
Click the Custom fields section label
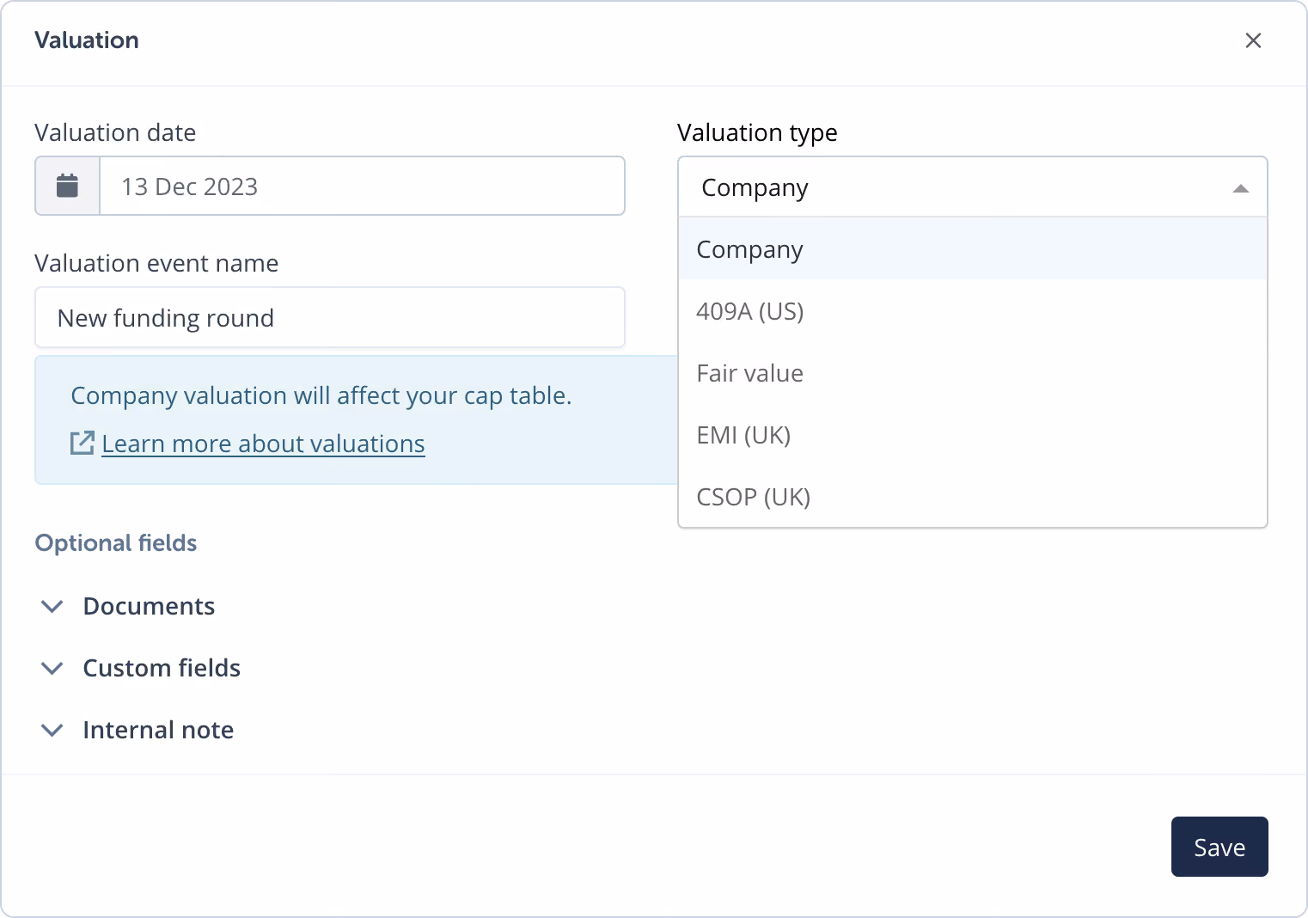point(162,668)
